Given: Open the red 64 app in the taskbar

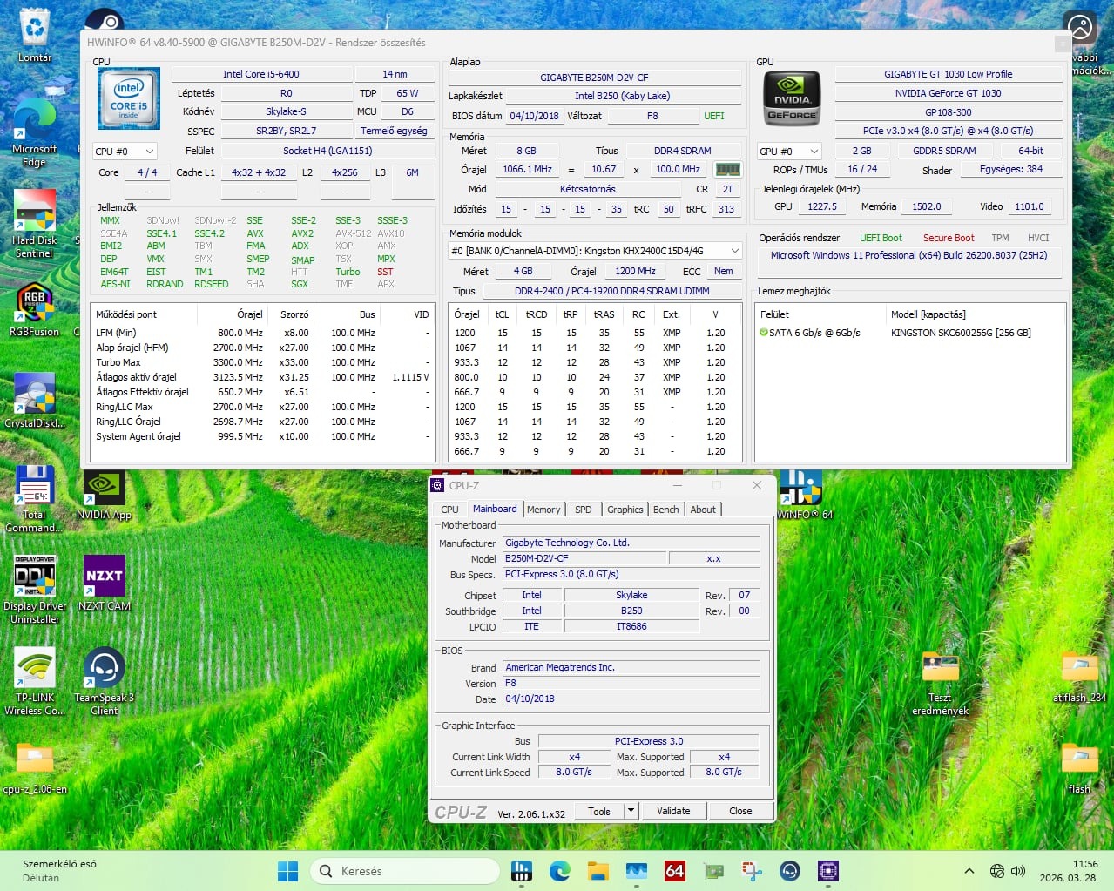Looking at the screenshot, I should (675, 870).
